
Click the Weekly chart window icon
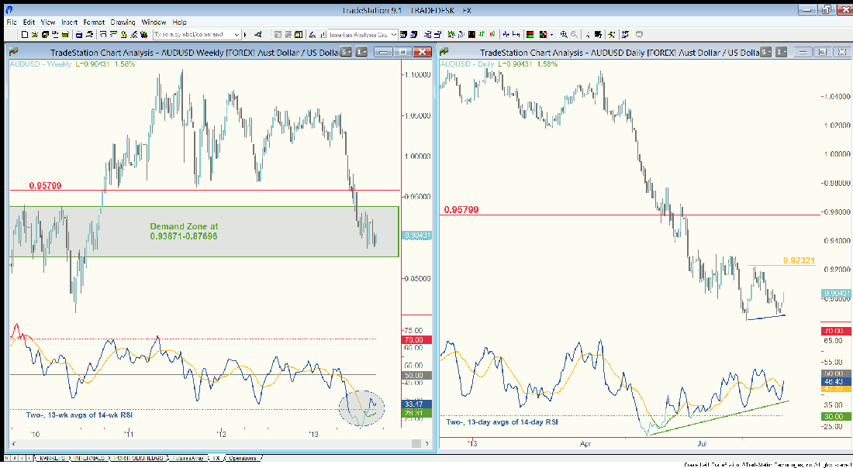[x=15, y=52]
